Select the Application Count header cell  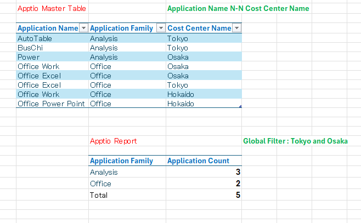(198, 161)
